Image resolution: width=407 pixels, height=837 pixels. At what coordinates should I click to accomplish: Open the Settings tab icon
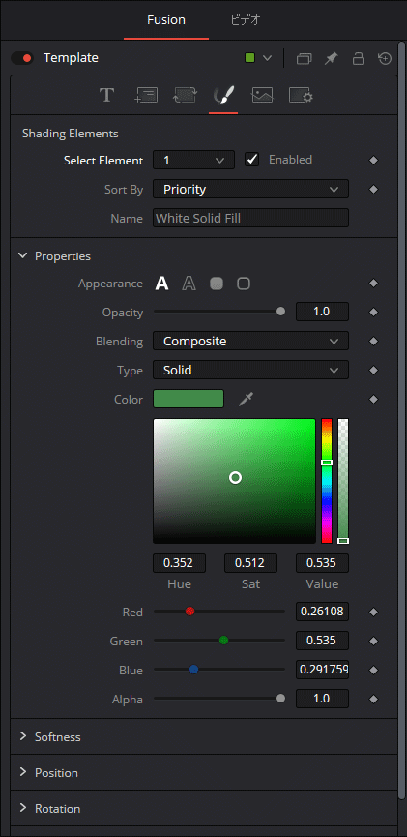(x=301, y=96)
